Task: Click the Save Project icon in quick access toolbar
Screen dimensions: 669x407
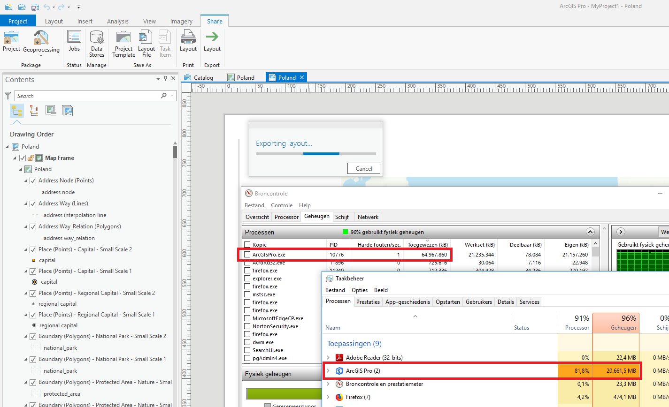Action: tap(35, 7)
